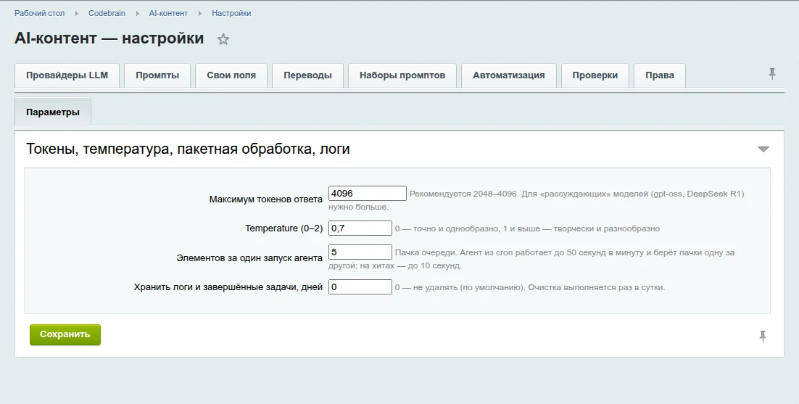Click the hint text 0 — точно и однообразно
The width and height of the screenshot is (799, 404).
[x=527, y=228]
